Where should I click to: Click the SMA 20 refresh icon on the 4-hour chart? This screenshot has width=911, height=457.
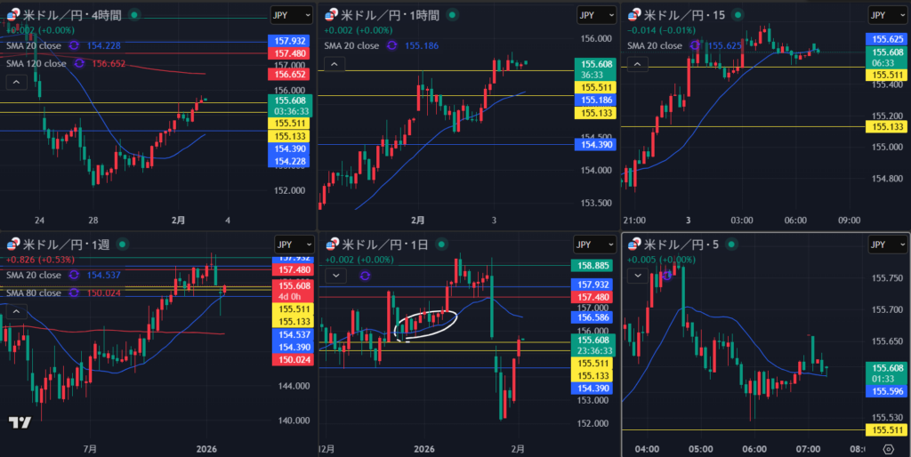pyautogui.click(x=73, y=45)
